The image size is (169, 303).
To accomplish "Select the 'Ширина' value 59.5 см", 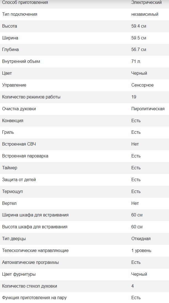I will point(139,38).
